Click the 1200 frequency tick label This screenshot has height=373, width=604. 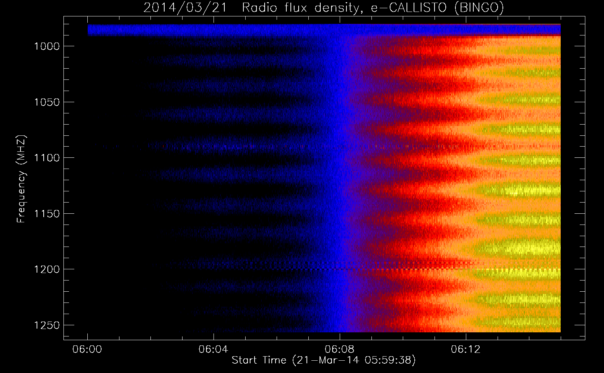47,269
